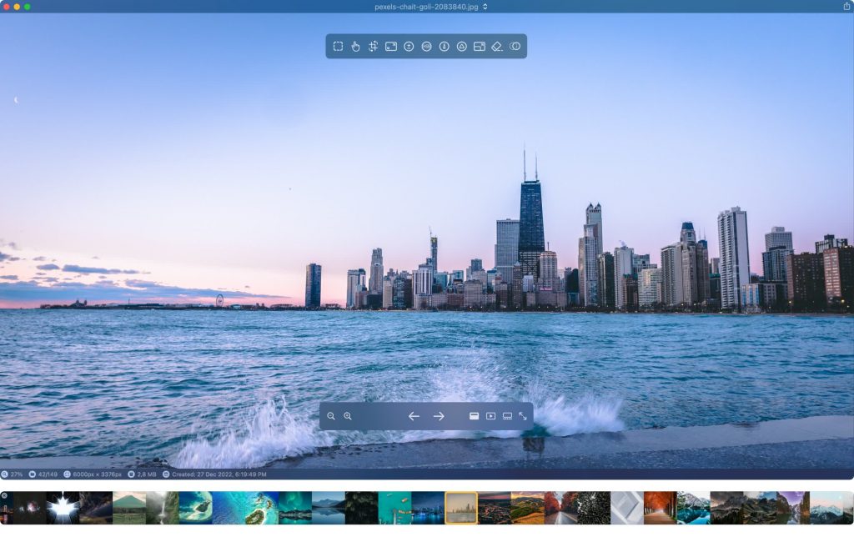Toggle the info bar display button
The image size is (854, 542).
(474, 416)
